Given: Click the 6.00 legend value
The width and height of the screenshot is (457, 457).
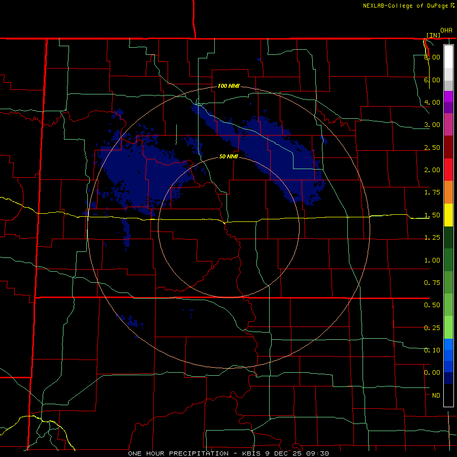Looking at the screenshot, I should tap(432, 80).
